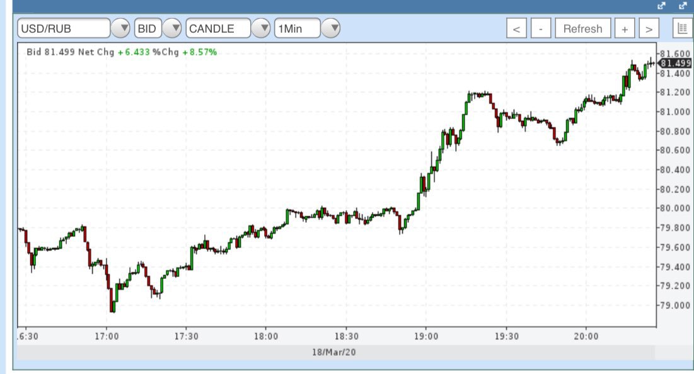Click the 81.000 price axis label

pos(675,112)
